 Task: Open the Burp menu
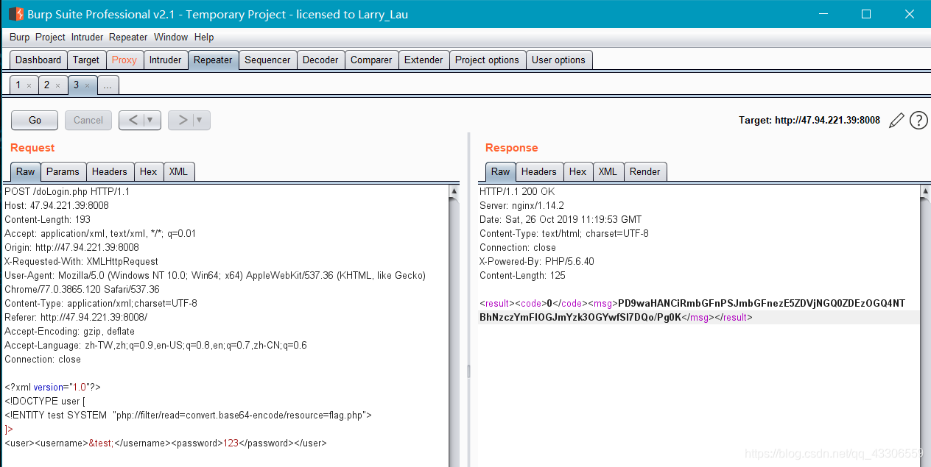(20, 37)
